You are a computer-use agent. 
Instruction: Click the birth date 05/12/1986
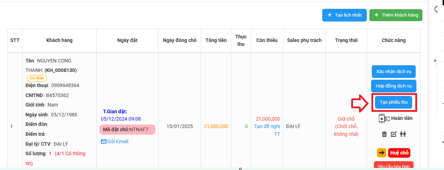pyautogui.click(x=64, y=115)
